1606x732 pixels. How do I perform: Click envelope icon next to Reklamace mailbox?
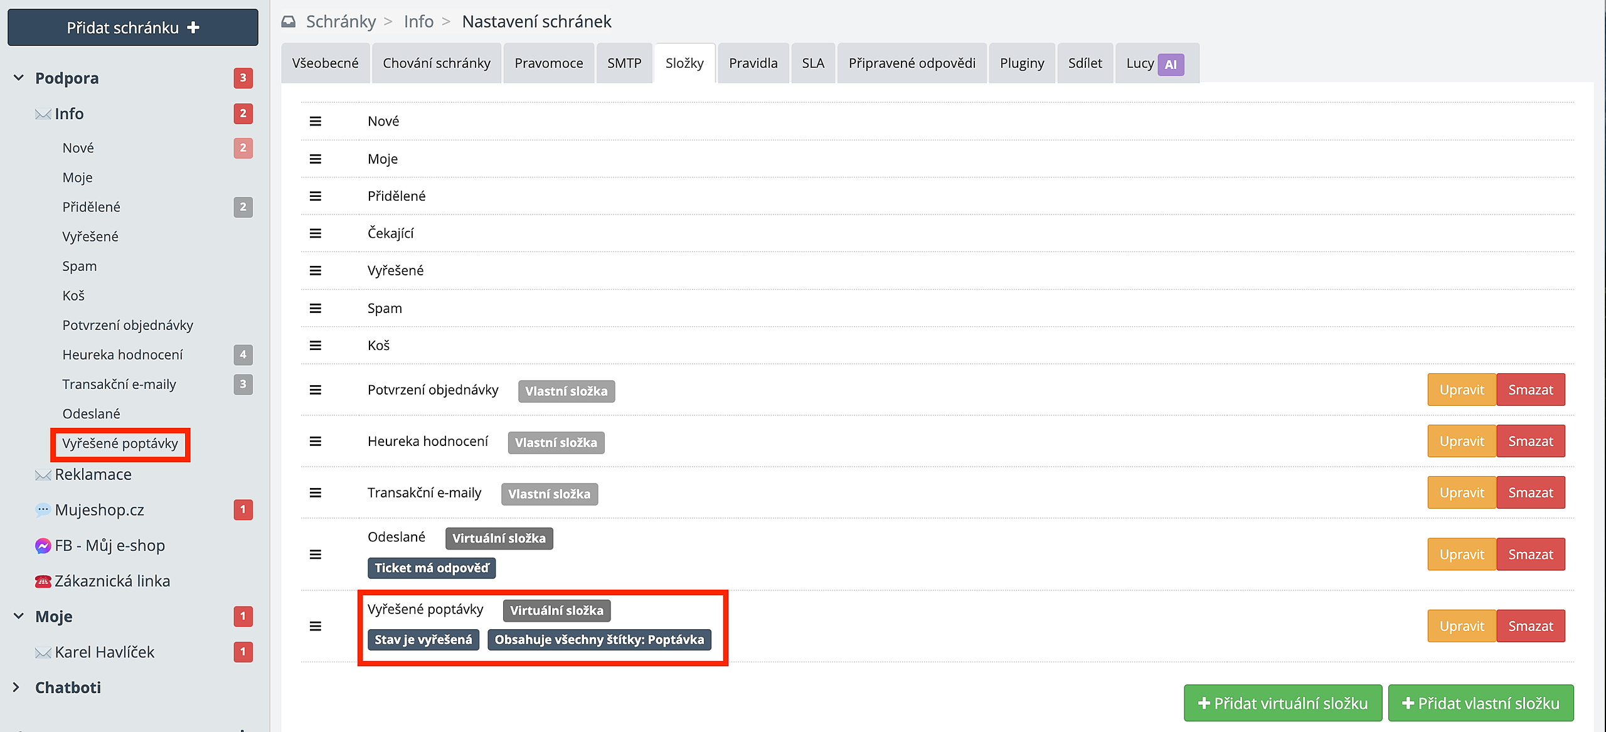click(43, 475)
